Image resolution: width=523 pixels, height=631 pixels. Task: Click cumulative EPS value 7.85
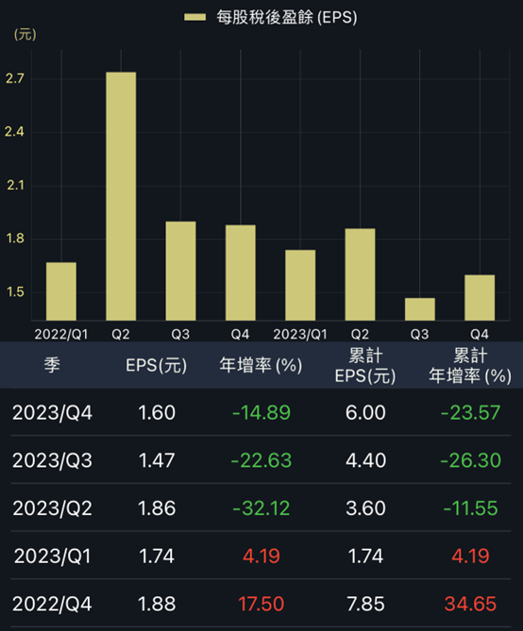pos(365,605)
